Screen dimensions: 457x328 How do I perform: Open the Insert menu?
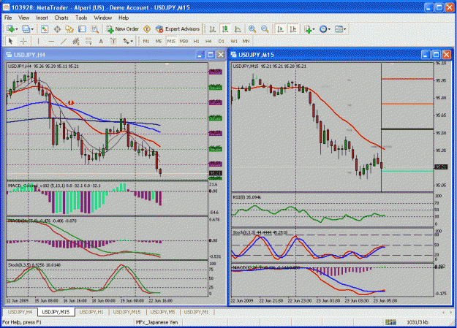(42, 18)
